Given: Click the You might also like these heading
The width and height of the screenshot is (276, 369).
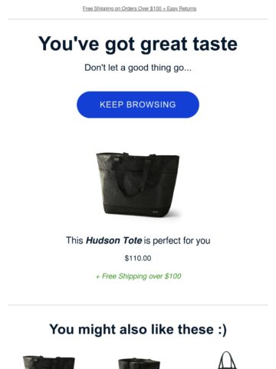Looking at the screenshot, I should [138, 329].
